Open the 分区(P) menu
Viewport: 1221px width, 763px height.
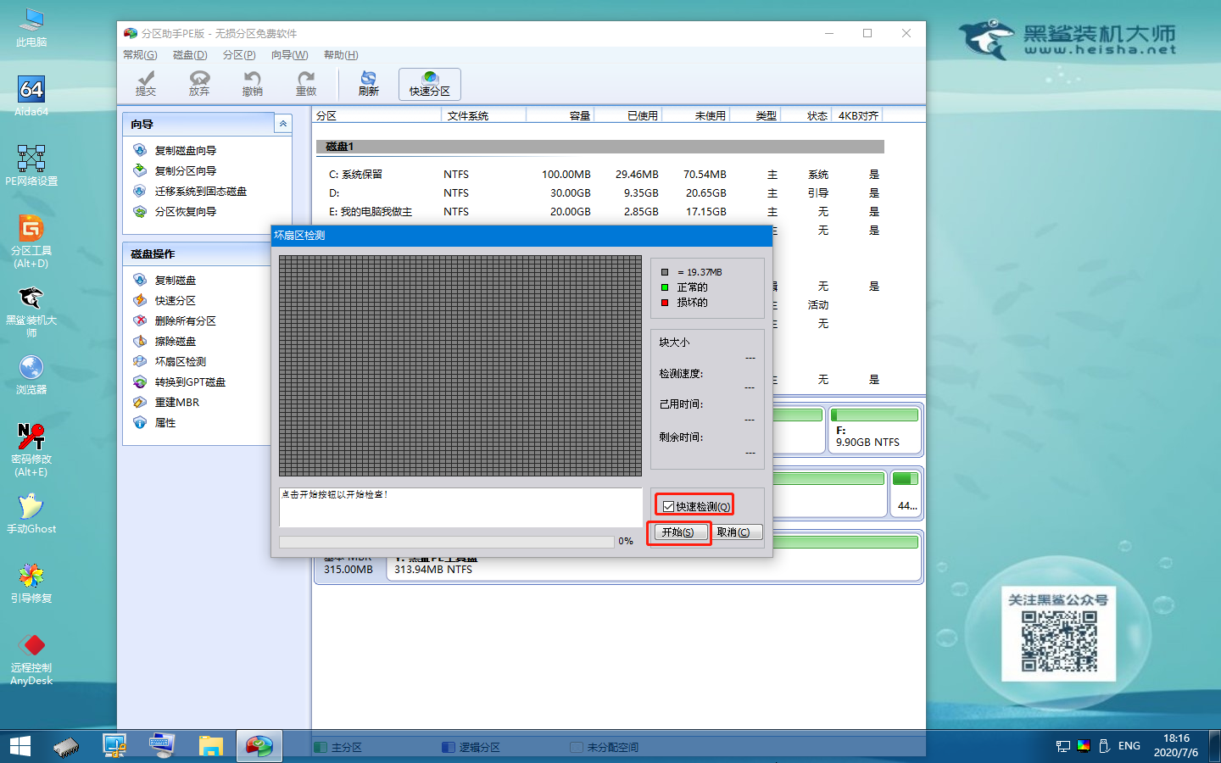click(x=239, y=54)
